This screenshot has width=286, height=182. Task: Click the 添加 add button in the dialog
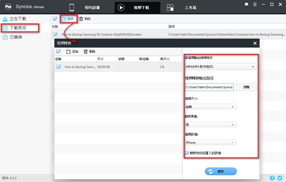coord(72,51)
